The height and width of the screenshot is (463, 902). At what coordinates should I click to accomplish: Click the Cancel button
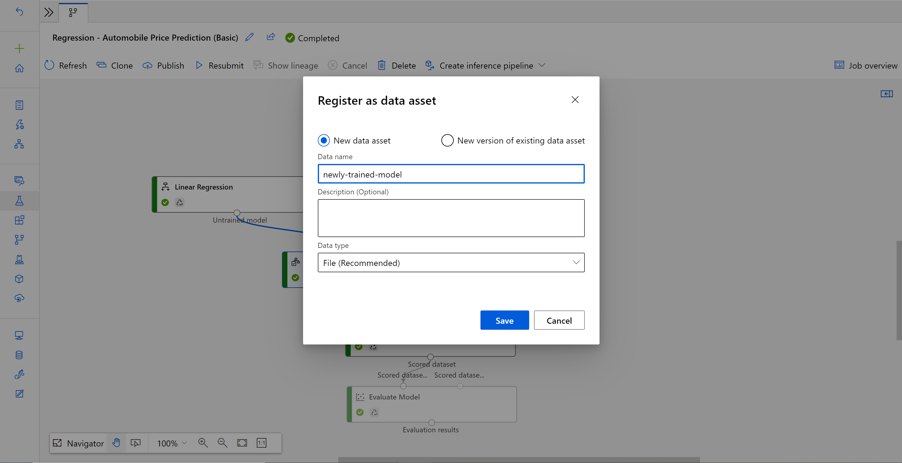[x=559, y=320]
